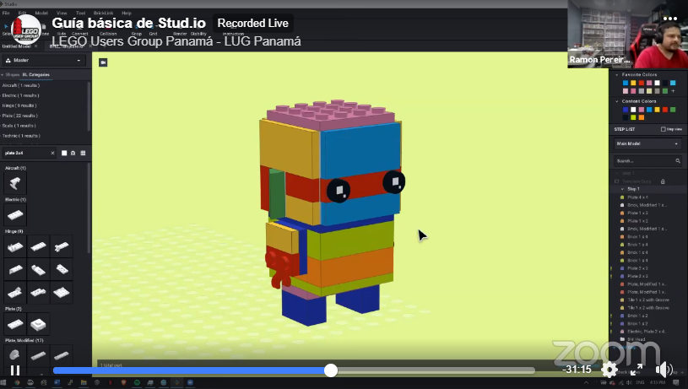Pick the third Hinge part in first row
The image size is (688, 389).
(62, 247)
